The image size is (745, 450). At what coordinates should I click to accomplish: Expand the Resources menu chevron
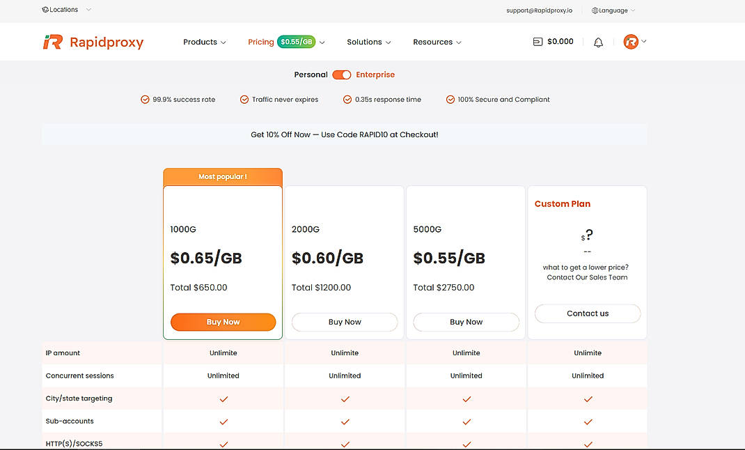(x=459, y=42)
